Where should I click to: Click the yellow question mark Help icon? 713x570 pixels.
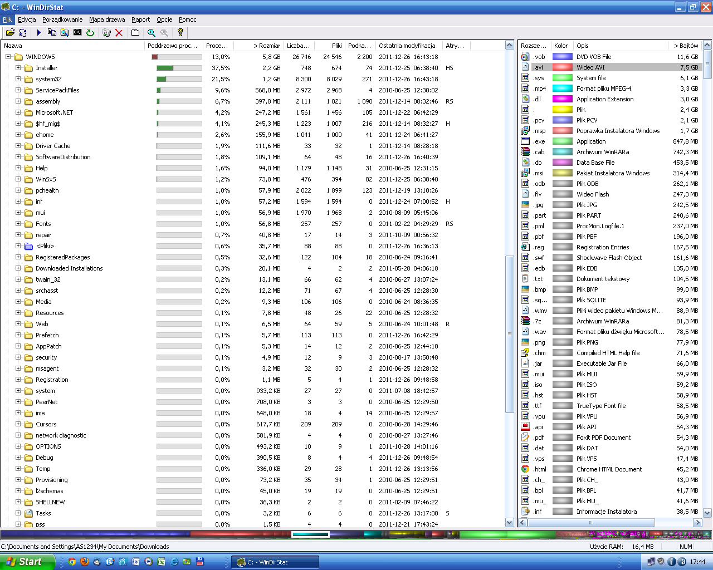(180, 33)
